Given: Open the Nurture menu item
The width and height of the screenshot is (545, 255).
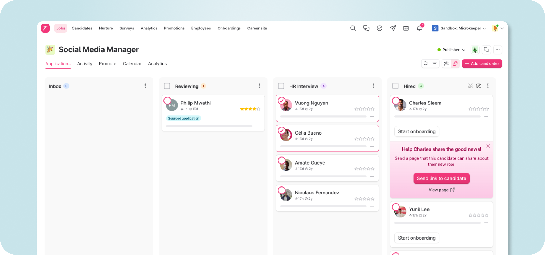Looking at the screenshot, I should (x=106, y=28).
